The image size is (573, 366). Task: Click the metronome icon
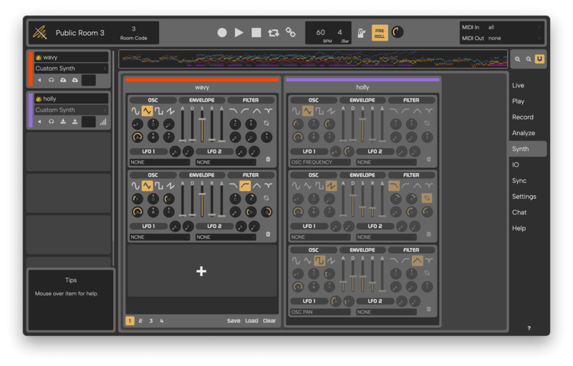tap(361, 33)
